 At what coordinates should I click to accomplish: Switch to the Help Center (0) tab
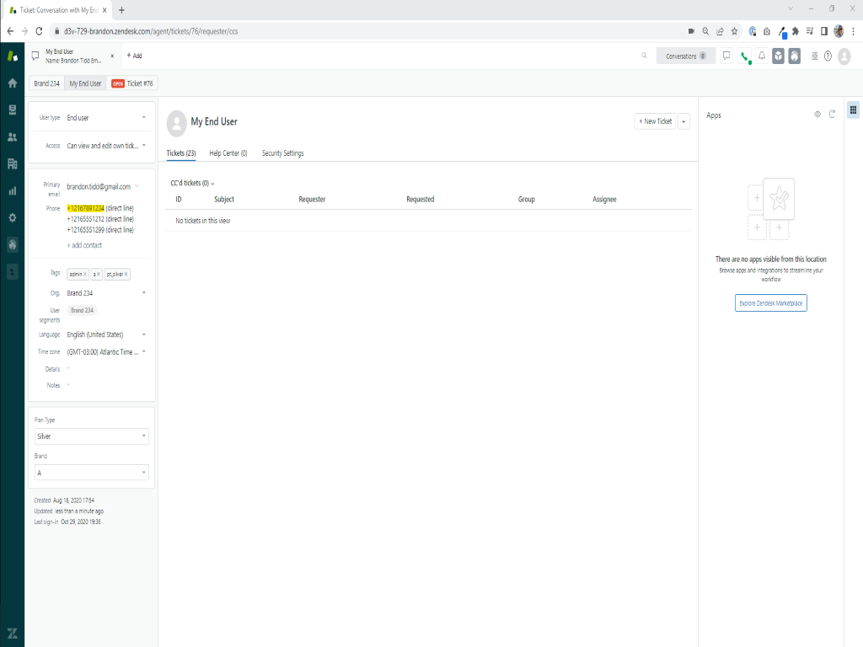228,153
